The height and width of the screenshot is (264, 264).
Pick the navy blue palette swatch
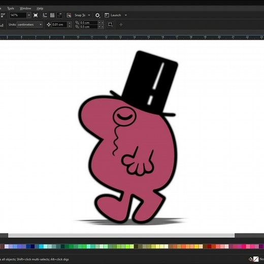tap(32, 246)
